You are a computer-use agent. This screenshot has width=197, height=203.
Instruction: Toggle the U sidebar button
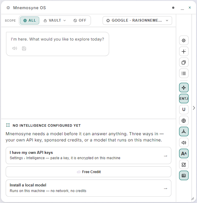click(x=184, y=109)
